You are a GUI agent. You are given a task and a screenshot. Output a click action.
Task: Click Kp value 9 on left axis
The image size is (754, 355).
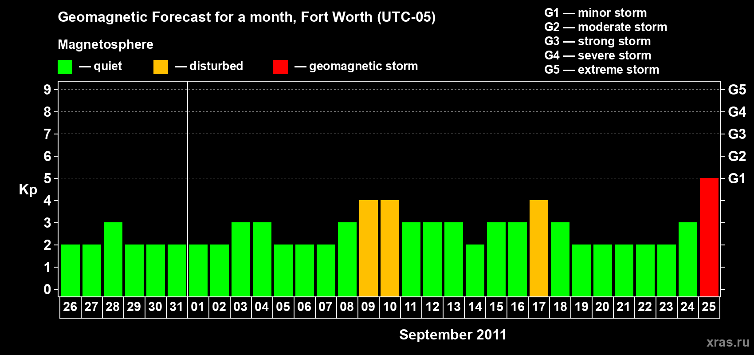click(x=47, y=90)
